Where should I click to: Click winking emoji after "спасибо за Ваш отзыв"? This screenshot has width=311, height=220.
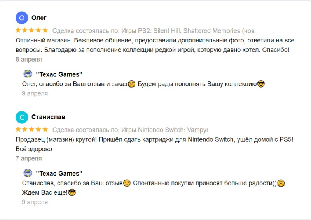pos(127,183)
